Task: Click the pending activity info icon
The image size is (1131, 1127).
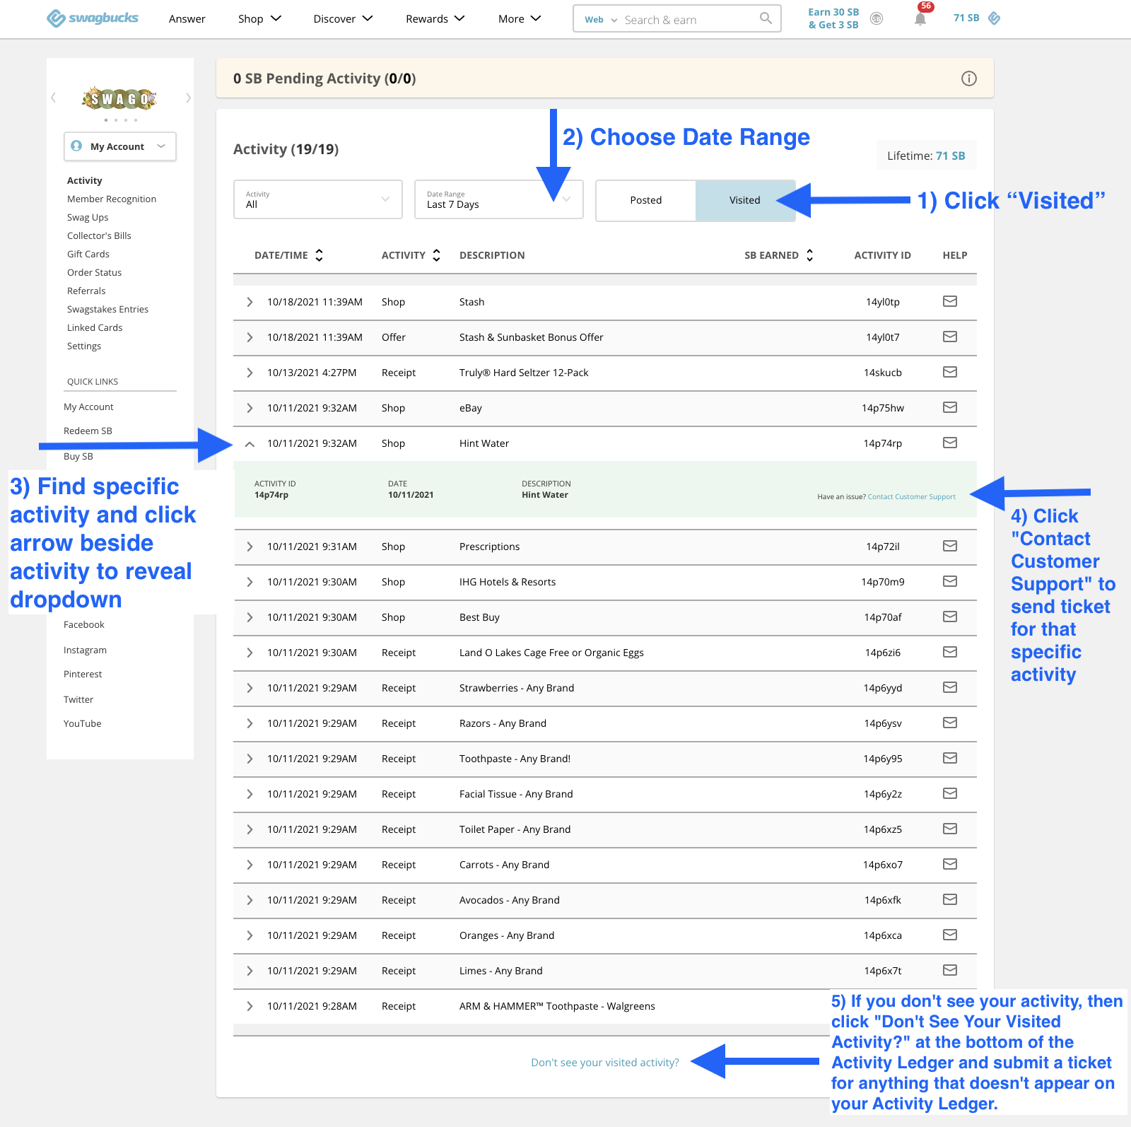Action: [969, 78]
